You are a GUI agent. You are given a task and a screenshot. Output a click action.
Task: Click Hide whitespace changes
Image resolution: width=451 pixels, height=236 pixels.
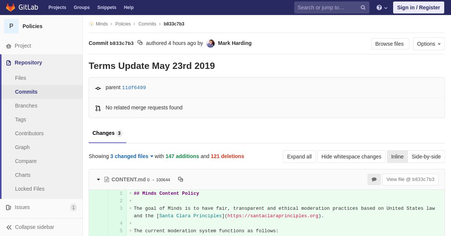(x=351, y=157)
